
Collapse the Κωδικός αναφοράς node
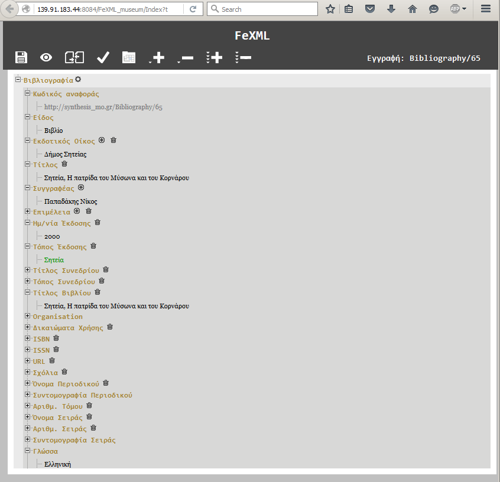(28, 93)
